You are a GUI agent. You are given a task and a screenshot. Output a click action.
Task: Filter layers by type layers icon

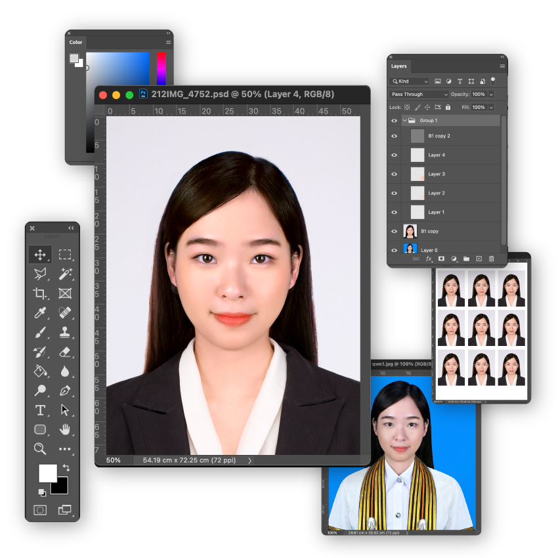pyautogui.click(x=460, y=81)
